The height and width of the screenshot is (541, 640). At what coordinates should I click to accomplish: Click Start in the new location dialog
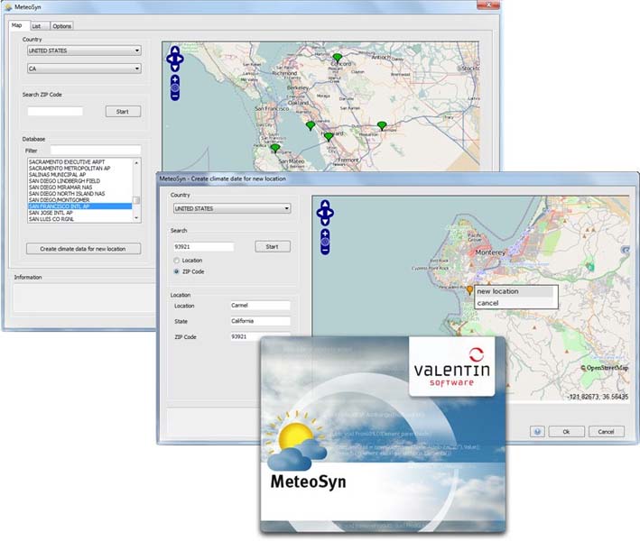[273, 247]
